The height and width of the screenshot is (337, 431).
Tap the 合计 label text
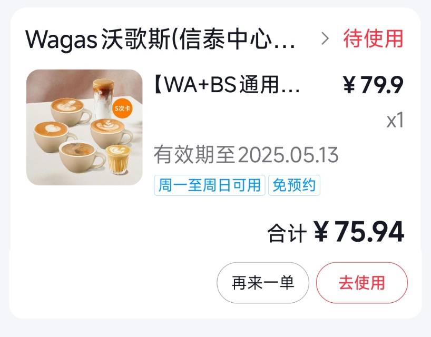pyautogui.click(x=287, y=233)
